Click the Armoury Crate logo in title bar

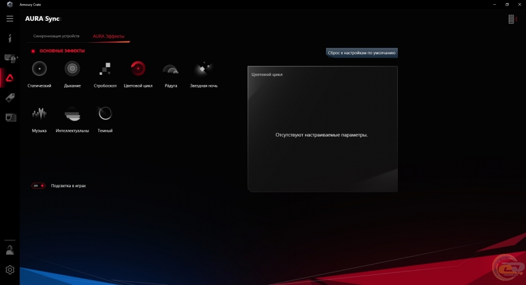point(9,4)
